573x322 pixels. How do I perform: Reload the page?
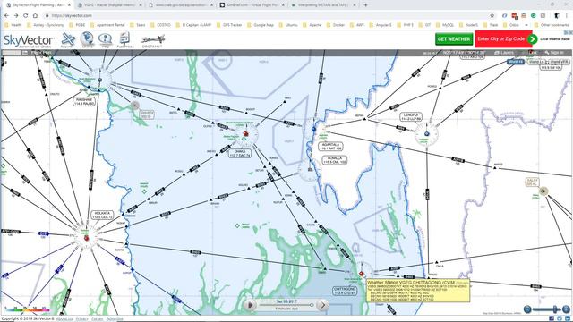click(x=26, y=16)
